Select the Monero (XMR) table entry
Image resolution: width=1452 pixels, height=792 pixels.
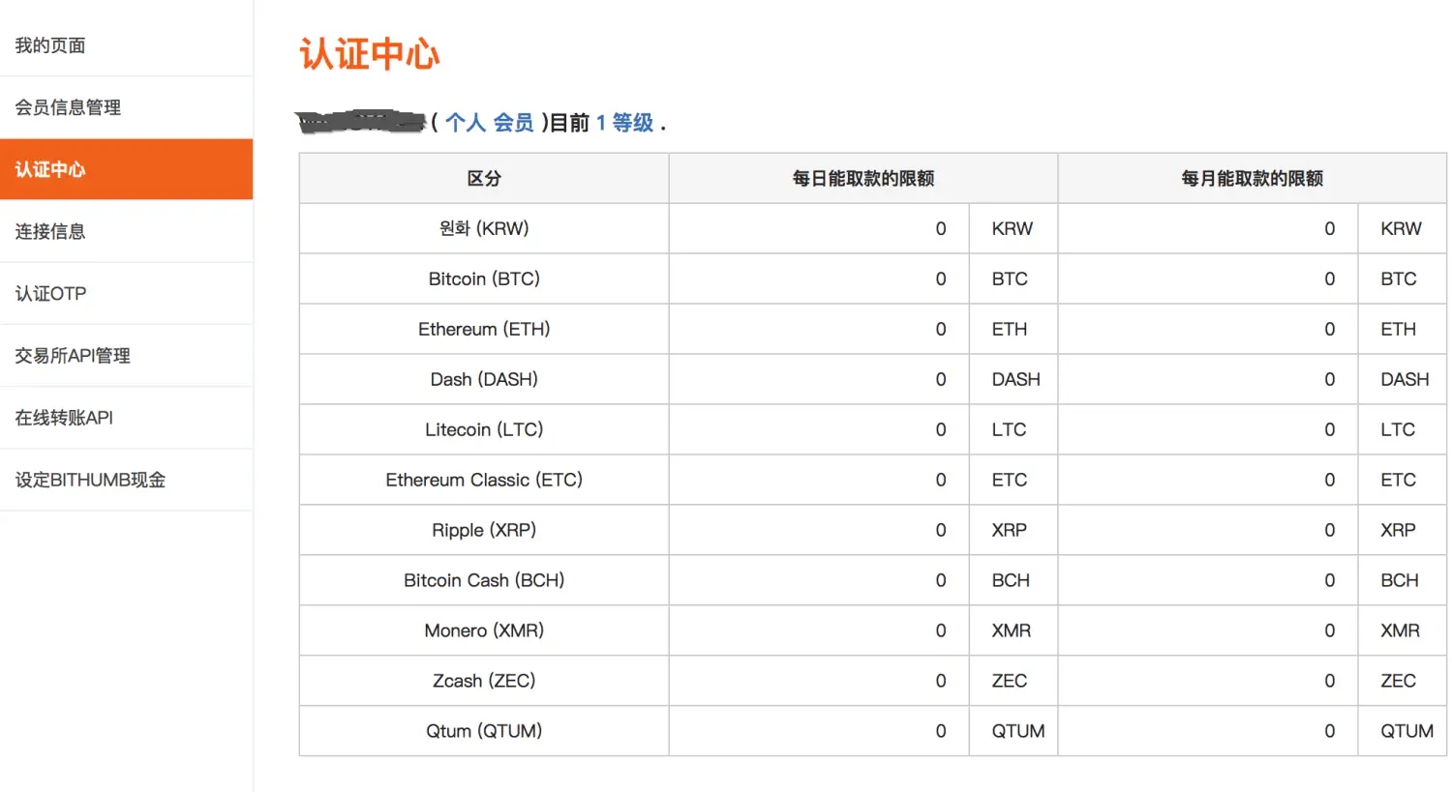pyautogui.click(x=483, y=631)
